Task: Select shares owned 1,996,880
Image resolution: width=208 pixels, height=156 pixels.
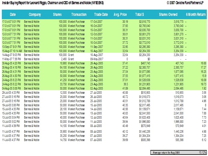Action: pos(179,122)
